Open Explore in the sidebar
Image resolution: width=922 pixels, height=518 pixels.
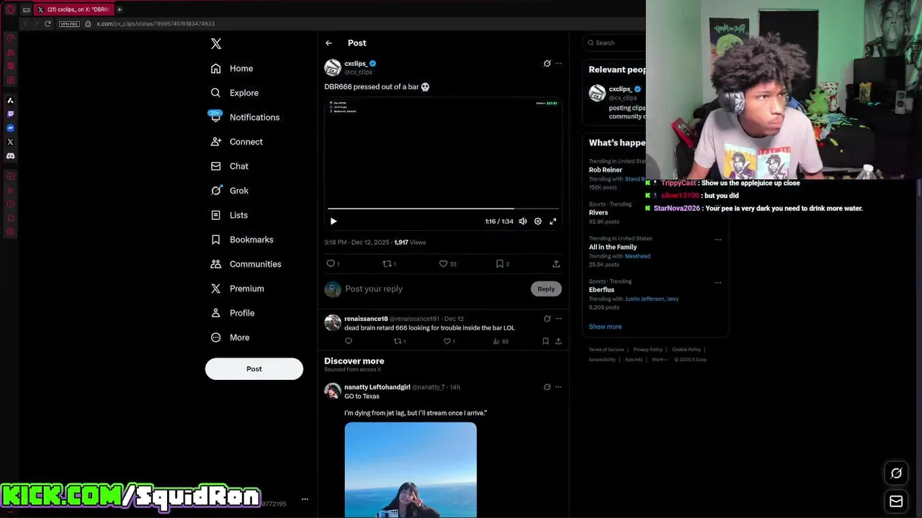coord(235,93)
